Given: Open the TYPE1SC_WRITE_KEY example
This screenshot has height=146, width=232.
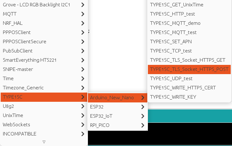Looking at the screenshot, I should pos(189,97).
